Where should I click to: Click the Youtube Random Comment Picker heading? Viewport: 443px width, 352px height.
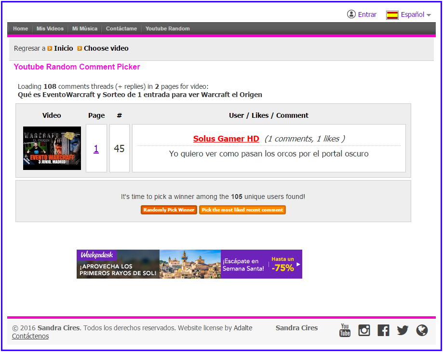coord(77,67)
